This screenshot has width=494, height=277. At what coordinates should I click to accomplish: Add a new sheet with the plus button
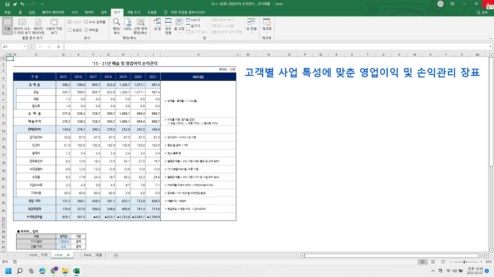116,255
